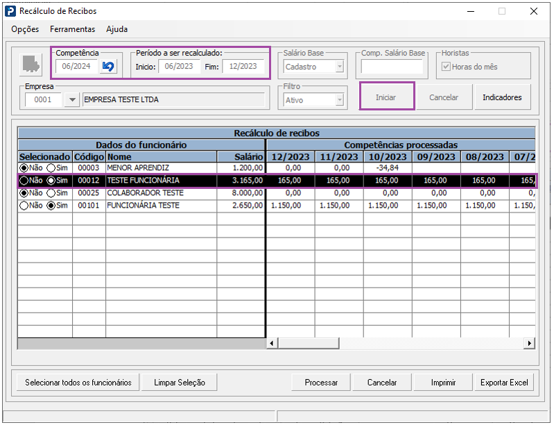Open the Ferramentas menu
This screenshot has height=425, width=554.
pyautogui.click(x=72, y=29)
